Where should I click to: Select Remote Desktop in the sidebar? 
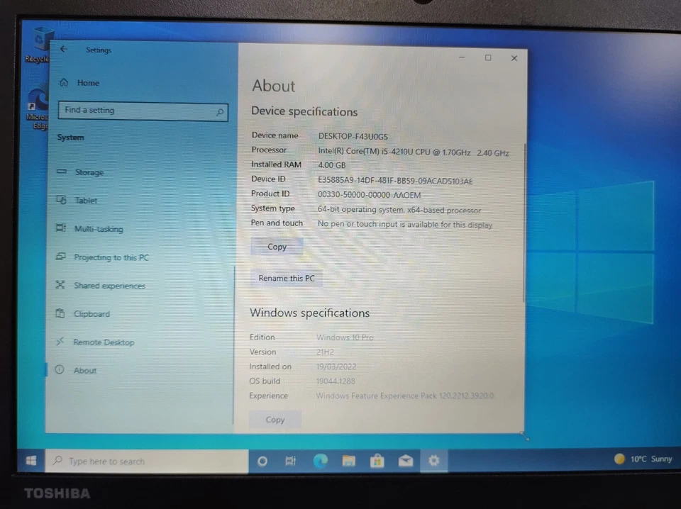pyautogui.click(x=104, y=342)
